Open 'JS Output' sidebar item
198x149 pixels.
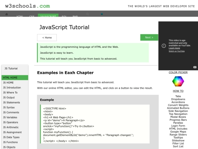(15, 97)
